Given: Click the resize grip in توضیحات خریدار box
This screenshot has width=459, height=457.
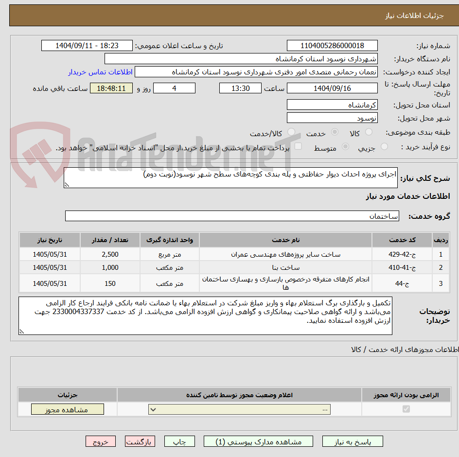Looking at the screenshot, I should point(21,330).
